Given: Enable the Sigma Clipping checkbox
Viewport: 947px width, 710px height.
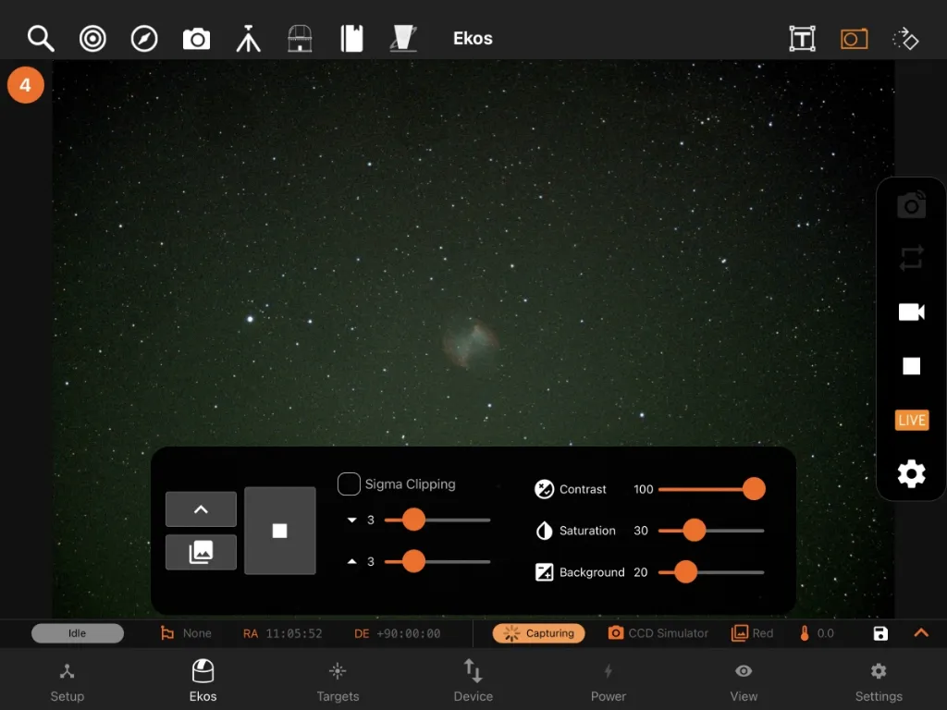Looking at the screenshot, I should click(x=349, y=484).
